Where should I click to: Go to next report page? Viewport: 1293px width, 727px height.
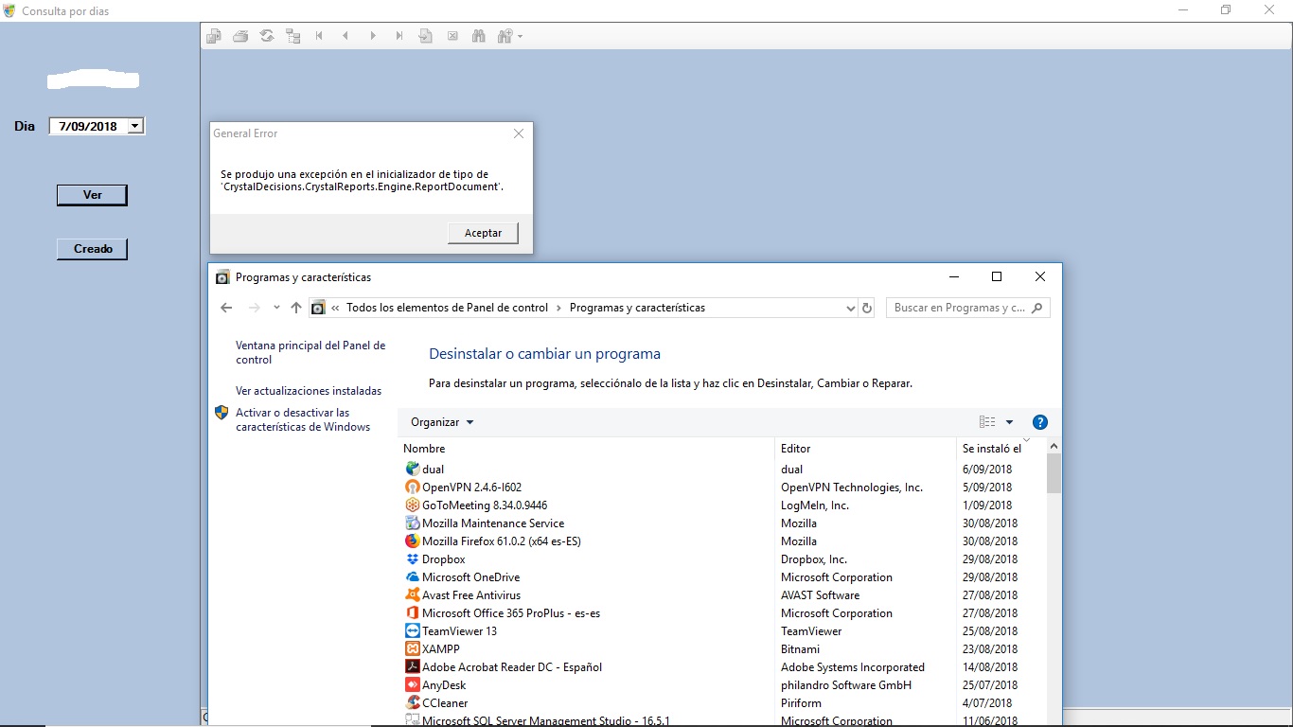click(373, 36)
